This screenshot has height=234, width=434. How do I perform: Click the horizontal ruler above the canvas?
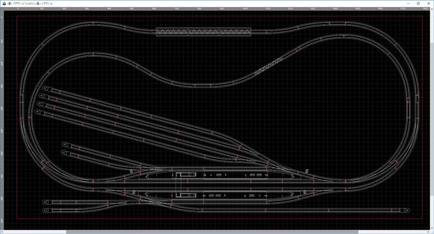pos(216,9)
